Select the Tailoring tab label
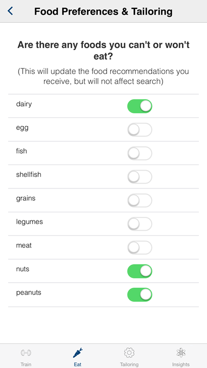 tap(129, 364)
